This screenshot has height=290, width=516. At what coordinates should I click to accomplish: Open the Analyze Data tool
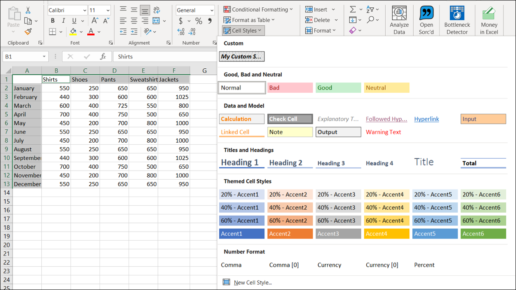pos(399,20)
